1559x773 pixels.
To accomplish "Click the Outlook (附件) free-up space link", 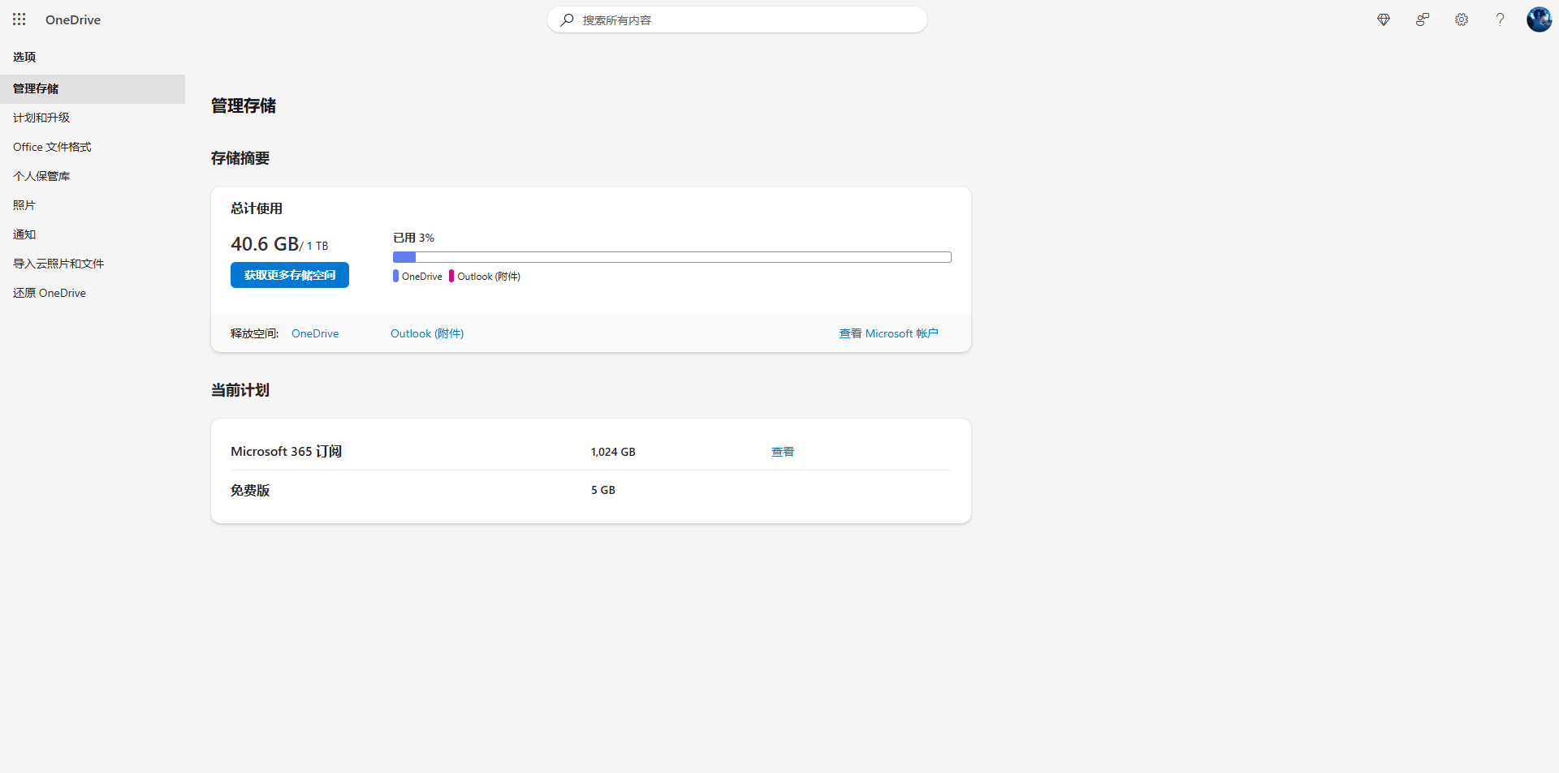I will click(427, 333).
